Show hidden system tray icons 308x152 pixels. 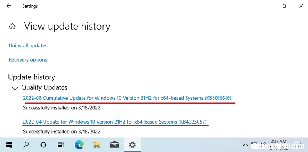(x=245, y=145)
